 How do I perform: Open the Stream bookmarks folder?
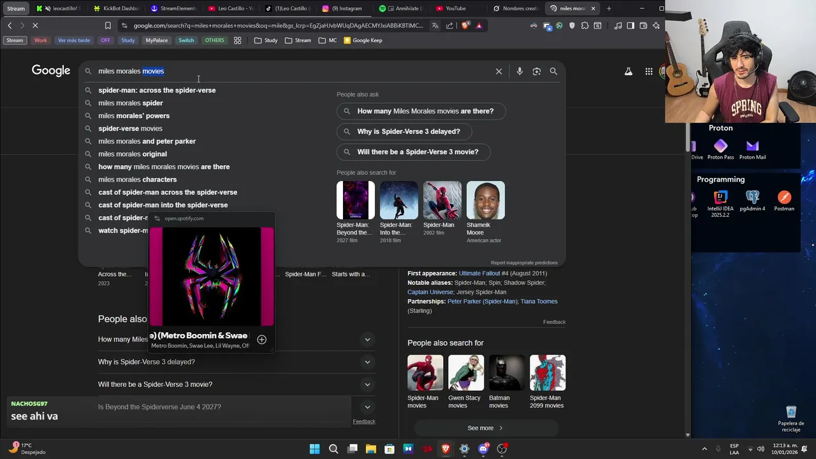298,40
